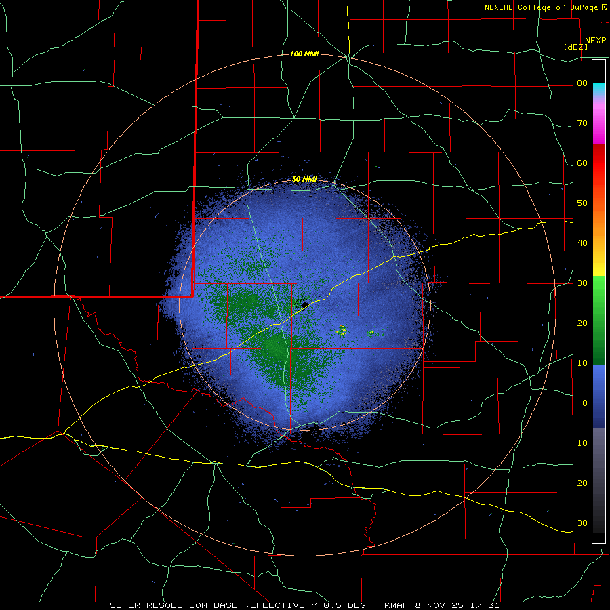610x610 pixels.
Task: Click the 100 NMI range ring label
Action: click(x=304, y=54)
